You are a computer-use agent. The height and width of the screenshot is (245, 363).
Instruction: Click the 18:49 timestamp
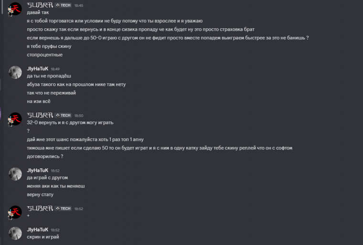(55, 69)
